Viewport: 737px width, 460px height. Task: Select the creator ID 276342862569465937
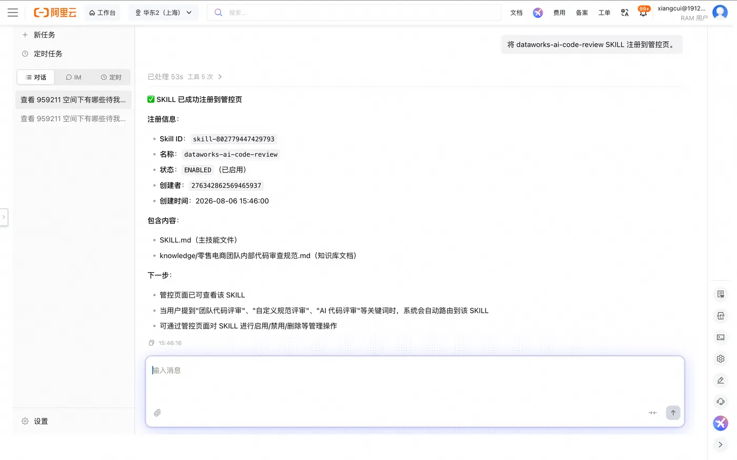click(x=226, y=186)
